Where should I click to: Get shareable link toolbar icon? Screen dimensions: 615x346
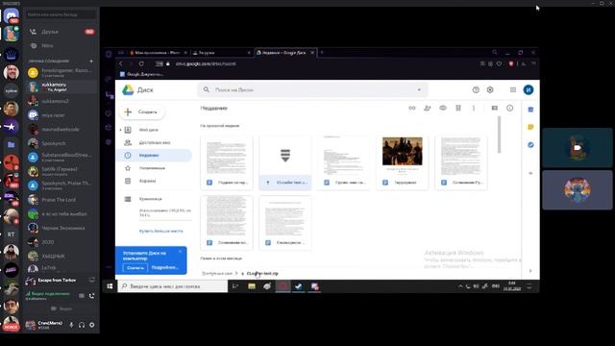pyautogui.click(x=412, y=108)
